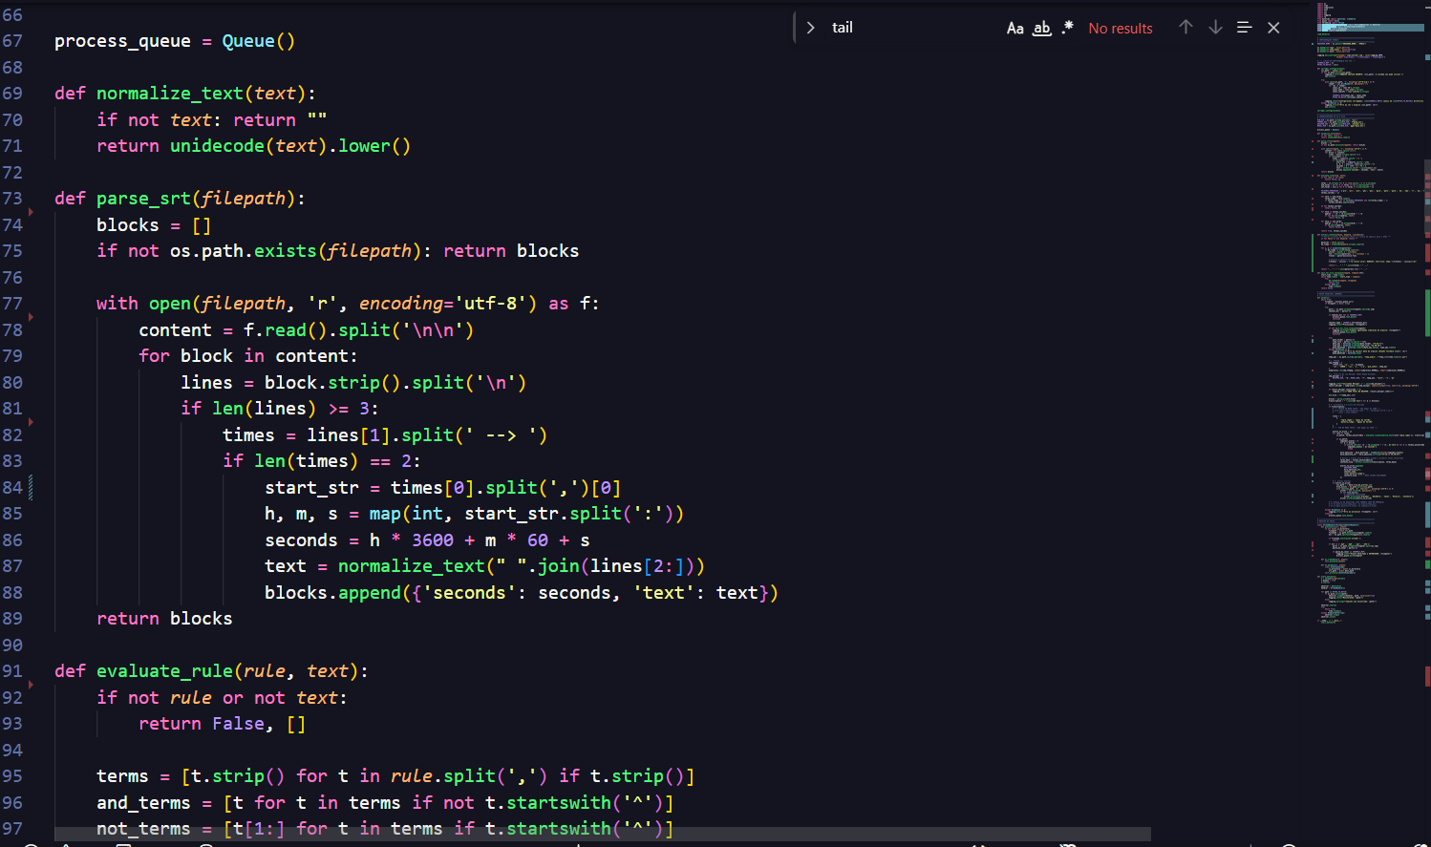Enable Use Regular Expression (.*) search option
1431x847 pixels.
(x=1067, y=28)
